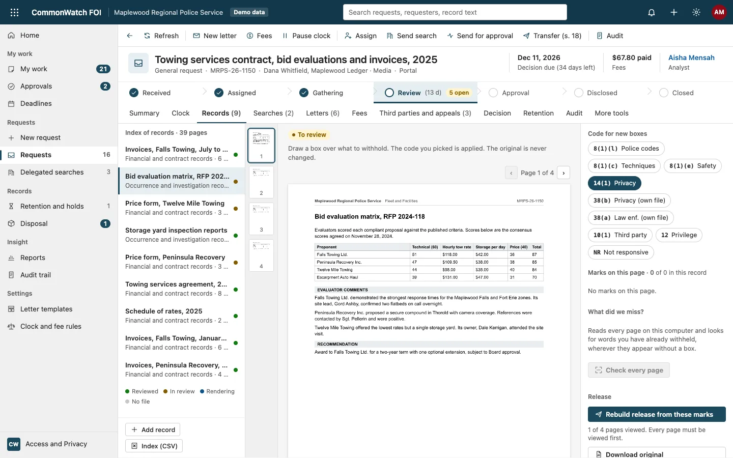
Task: Open the More tools tab menu
Action: pyautogui.click(x=611, y=113)
